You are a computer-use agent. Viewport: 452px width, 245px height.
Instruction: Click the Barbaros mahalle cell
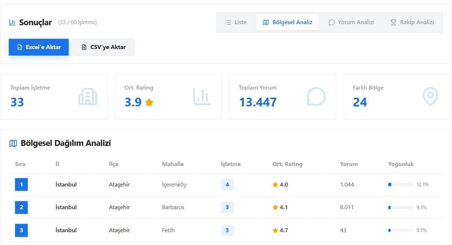pyautogui.click(x=173, y=207)
